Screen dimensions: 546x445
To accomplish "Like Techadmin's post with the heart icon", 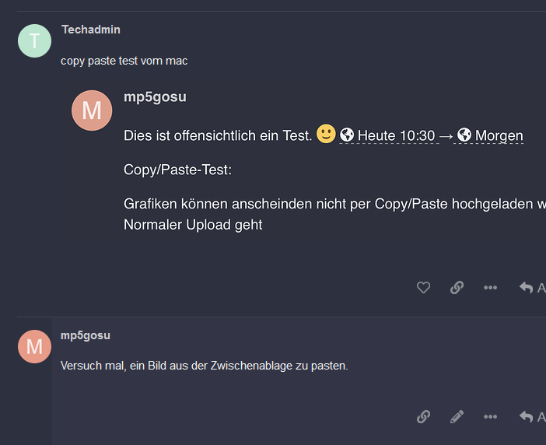I will pos(423,288).
